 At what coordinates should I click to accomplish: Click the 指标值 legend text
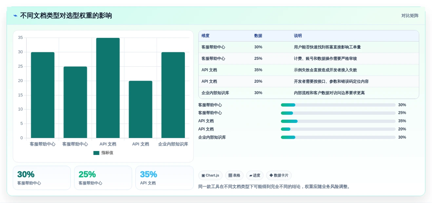pyautogui.click(x=107, y=153)
